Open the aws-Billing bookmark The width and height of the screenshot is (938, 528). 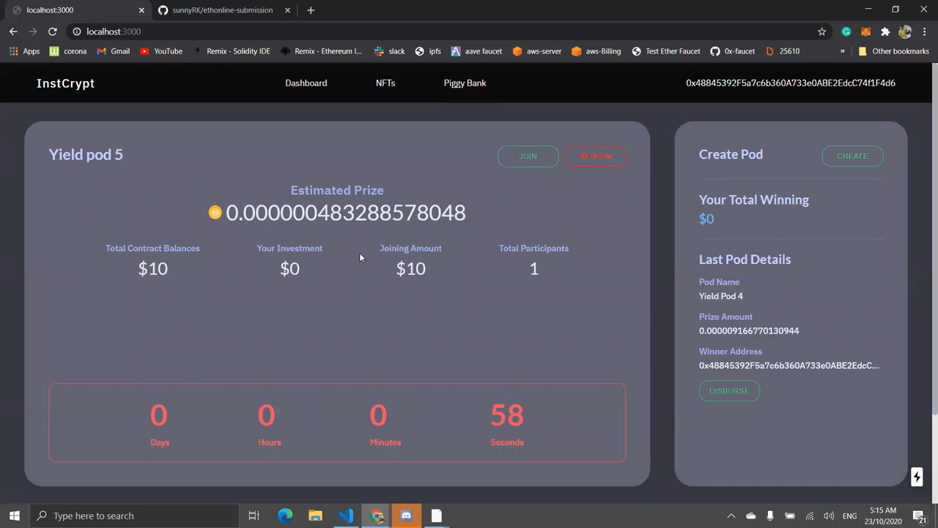pos(596,51)
